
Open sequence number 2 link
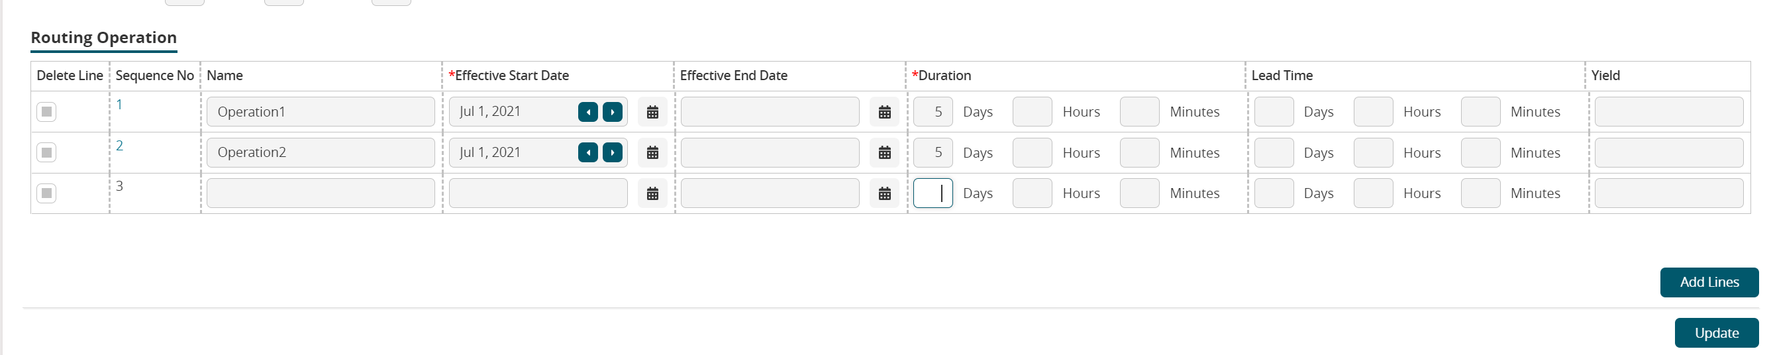pos(119,146)
